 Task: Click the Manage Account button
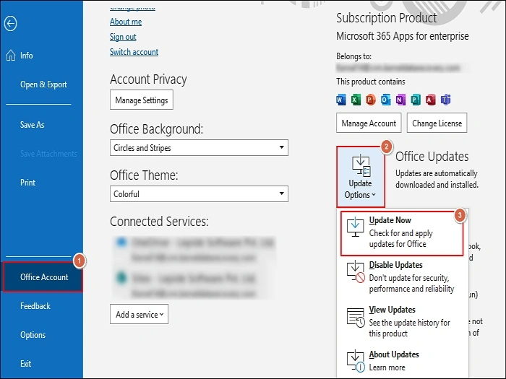[369, 123]
